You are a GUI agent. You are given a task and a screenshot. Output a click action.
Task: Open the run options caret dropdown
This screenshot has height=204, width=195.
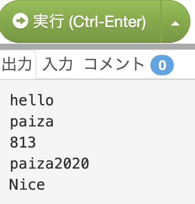pos(176,21)
